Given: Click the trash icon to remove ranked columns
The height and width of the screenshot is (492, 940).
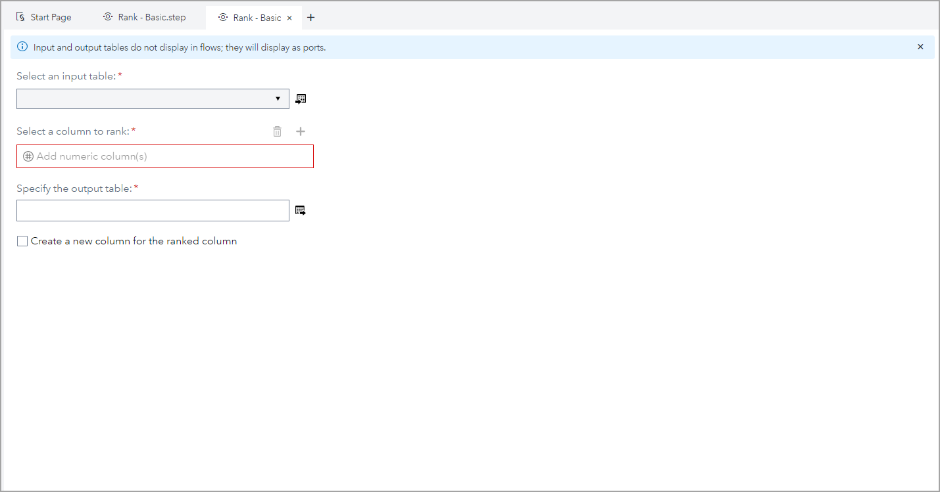Looking at the screenshot, I should pyautogui.click(x=277, y=131).
